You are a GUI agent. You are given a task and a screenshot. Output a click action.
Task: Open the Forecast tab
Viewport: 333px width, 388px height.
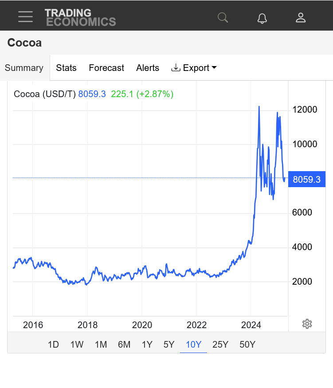[x=106, y=68]
